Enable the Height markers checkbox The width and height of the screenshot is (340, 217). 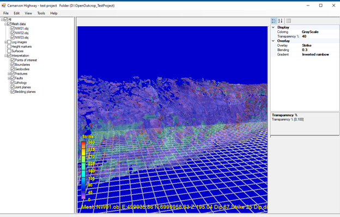click(x=9, y=47)
